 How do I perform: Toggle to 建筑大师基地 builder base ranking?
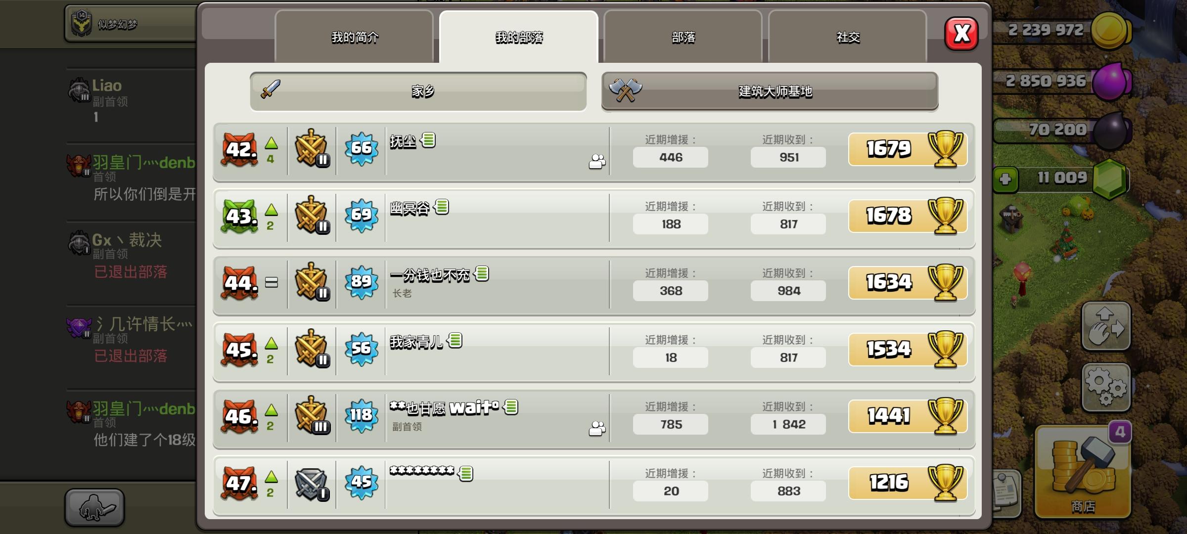click(770, 91)
